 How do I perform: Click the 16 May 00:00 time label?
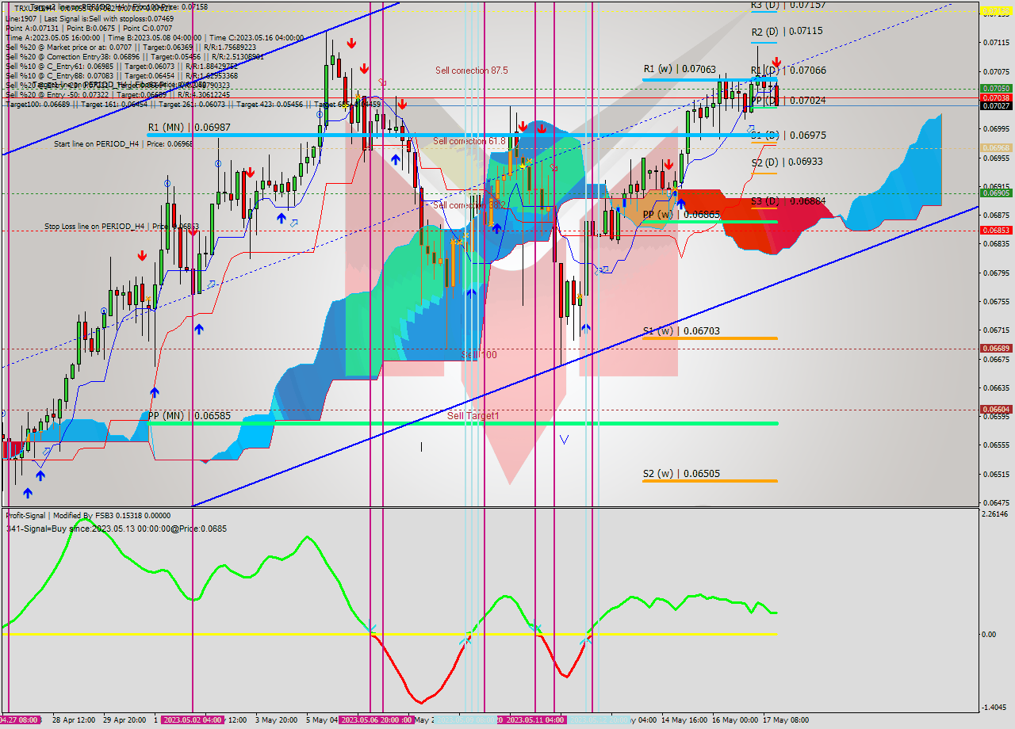click(x=735, y=720)
